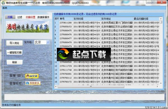
Task: Sort by 最后扫描时间 column header
Action: (x=146, y=19)
